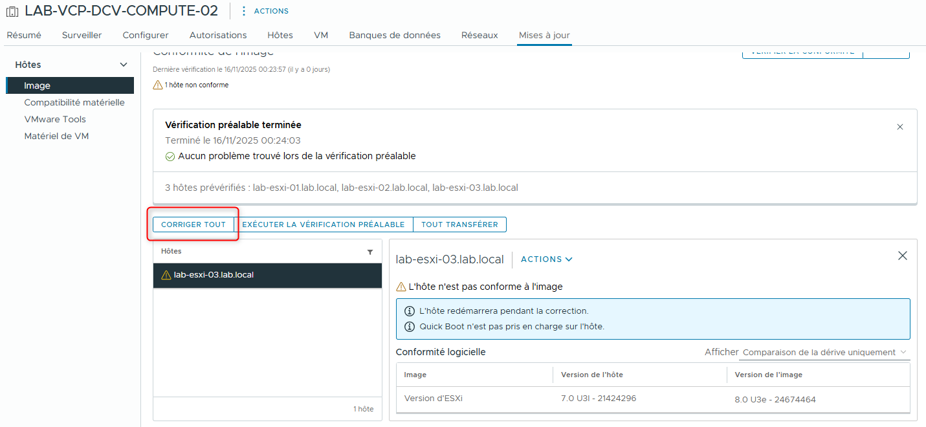
Task: Click the CORRIGER TOUT button
Action: 193,224
